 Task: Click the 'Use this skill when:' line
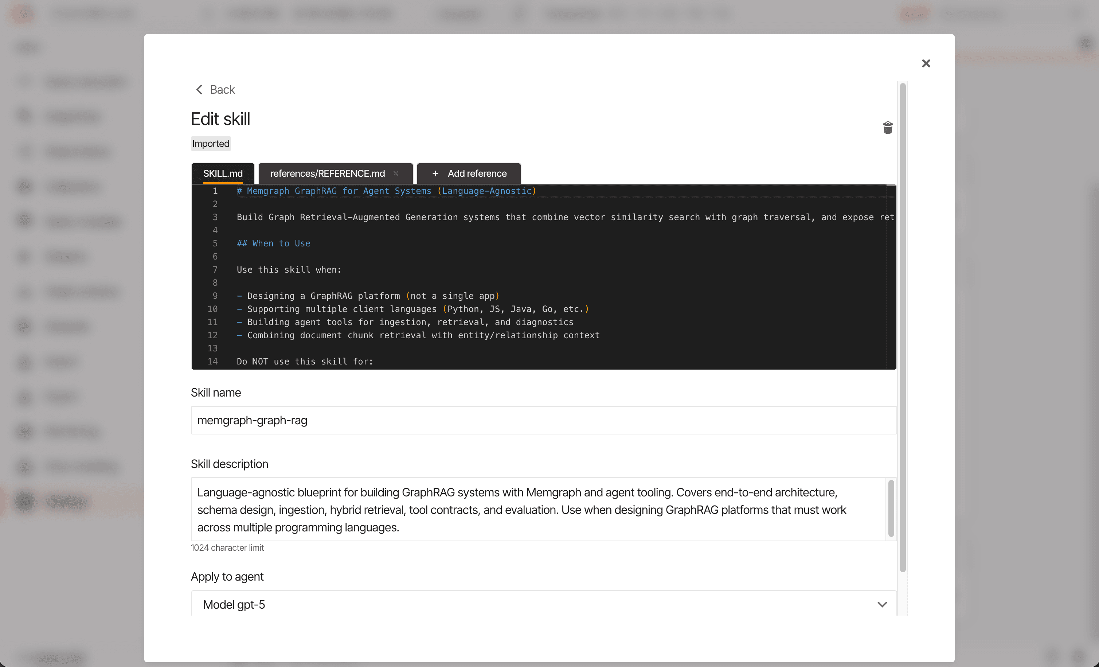point(289,270)
